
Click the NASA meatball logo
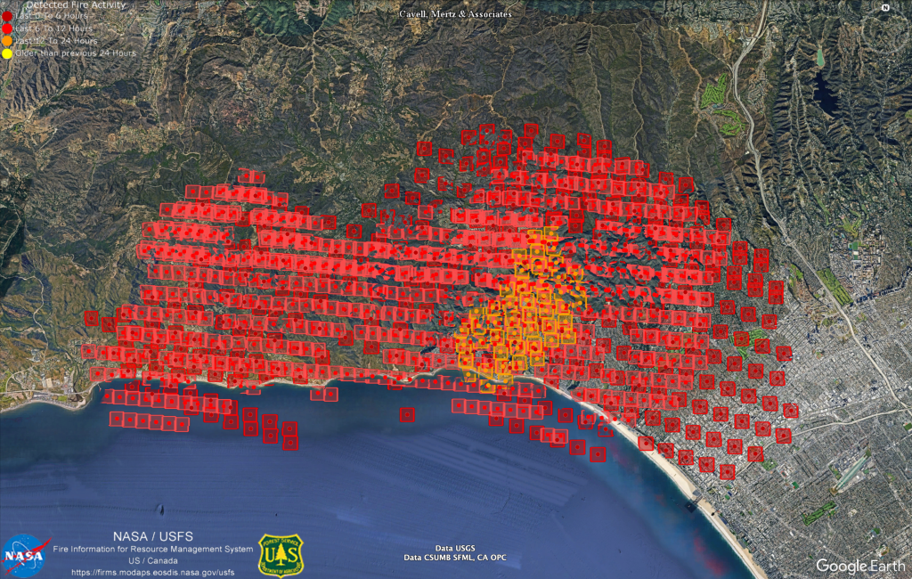[x=26, y=554]
